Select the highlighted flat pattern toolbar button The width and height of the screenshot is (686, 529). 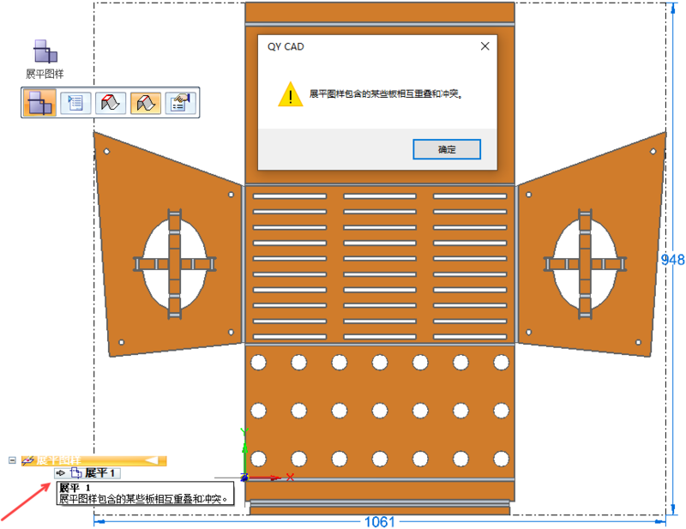tap(39, 103)
